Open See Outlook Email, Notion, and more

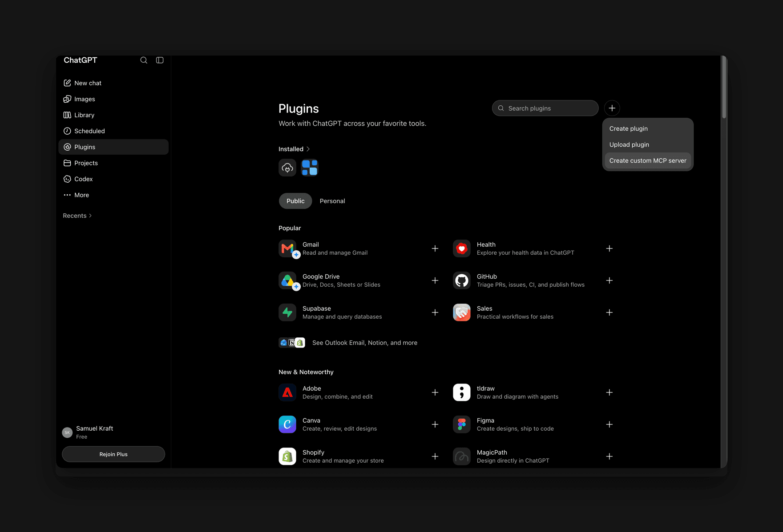(x=348, y=343)
